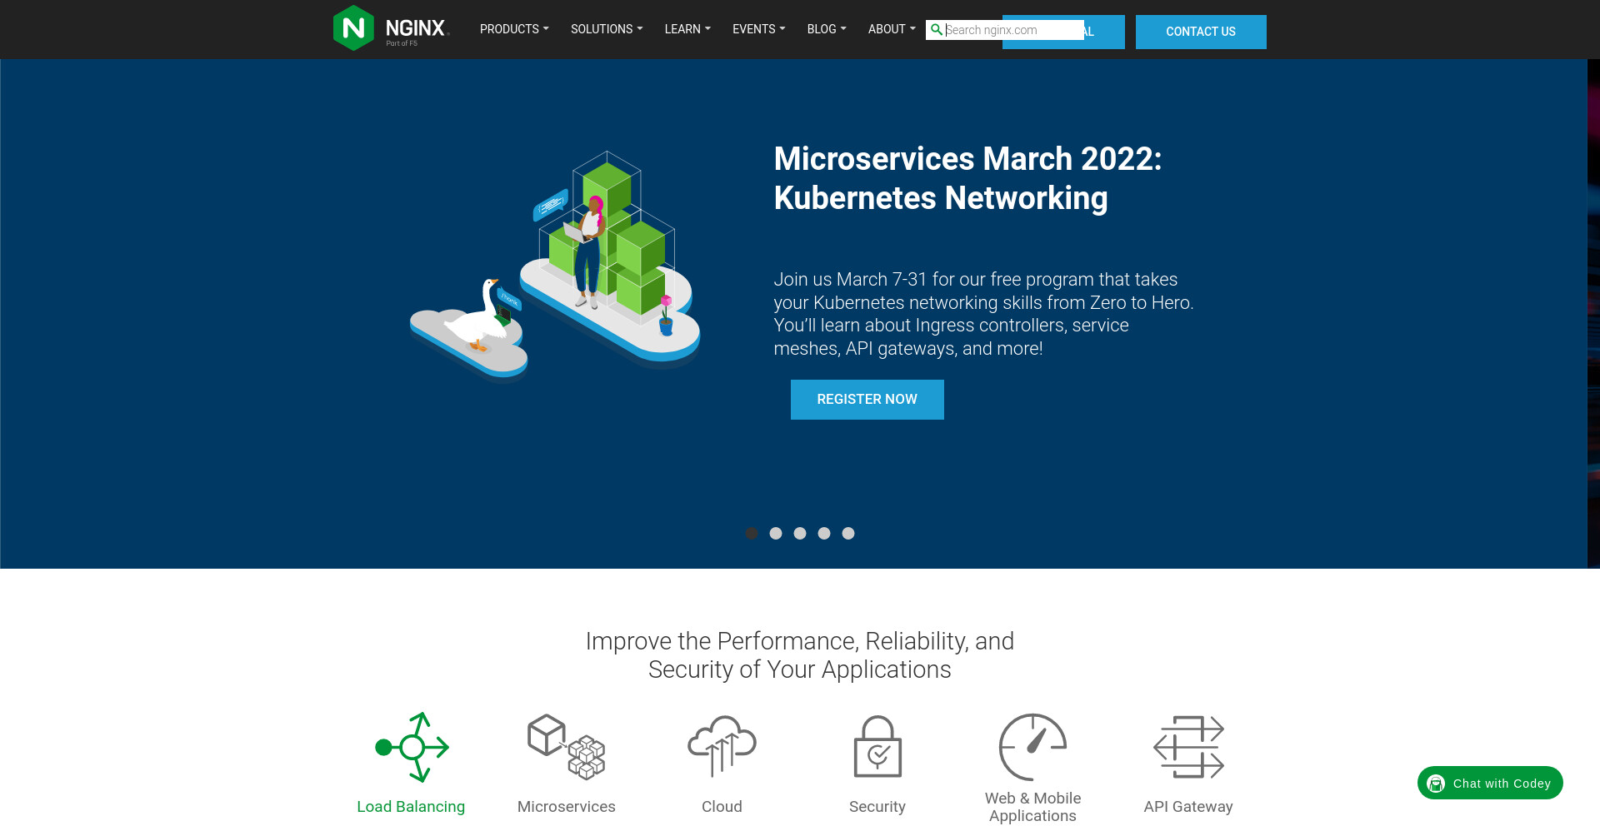Open Chat with Codey widget

coord(1490,784)
